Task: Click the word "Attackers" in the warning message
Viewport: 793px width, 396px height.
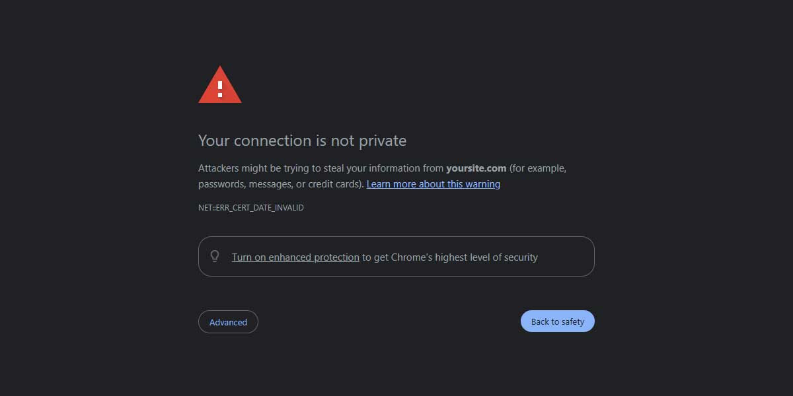Action: coord(218,168)
